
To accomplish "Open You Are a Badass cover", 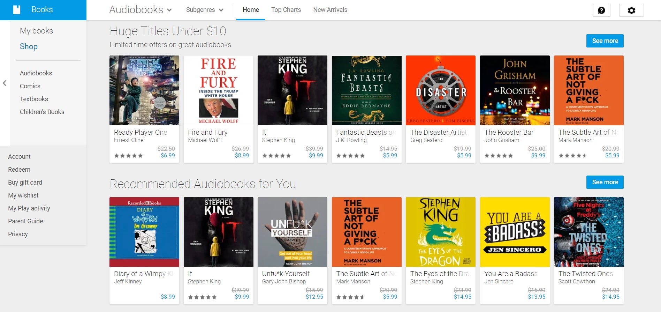I will (x=515, y=232).
